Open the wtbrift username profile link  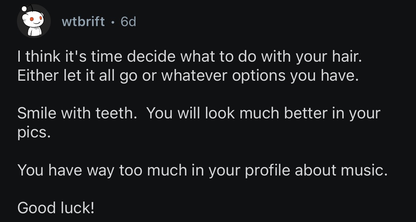click(83, 22)
